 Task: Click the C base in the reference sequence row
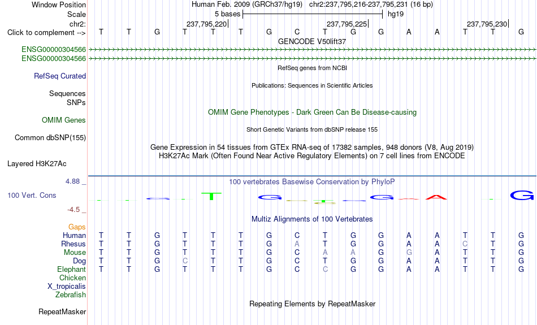[x=297, y=32]
